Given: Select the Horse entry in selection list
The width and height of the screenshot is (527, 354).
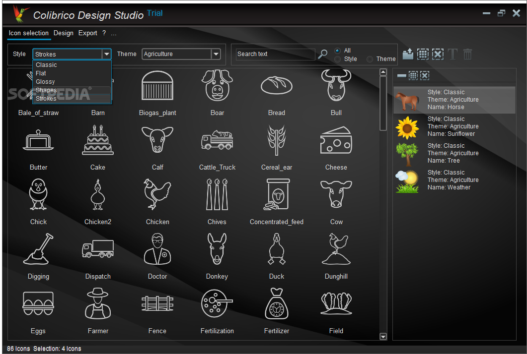Looking at the screenshot, I should point(454,100).
